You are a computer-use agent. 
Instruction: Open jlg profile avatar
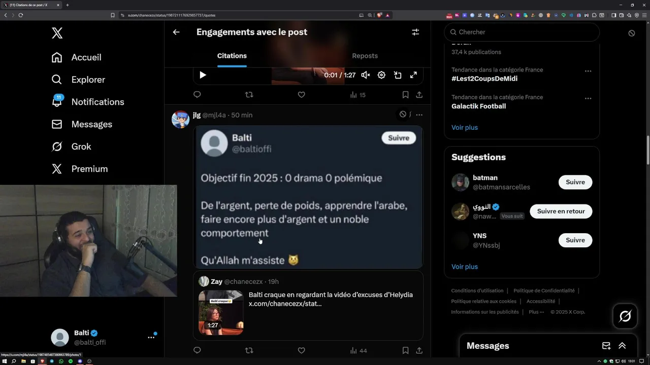click(180, 119)
